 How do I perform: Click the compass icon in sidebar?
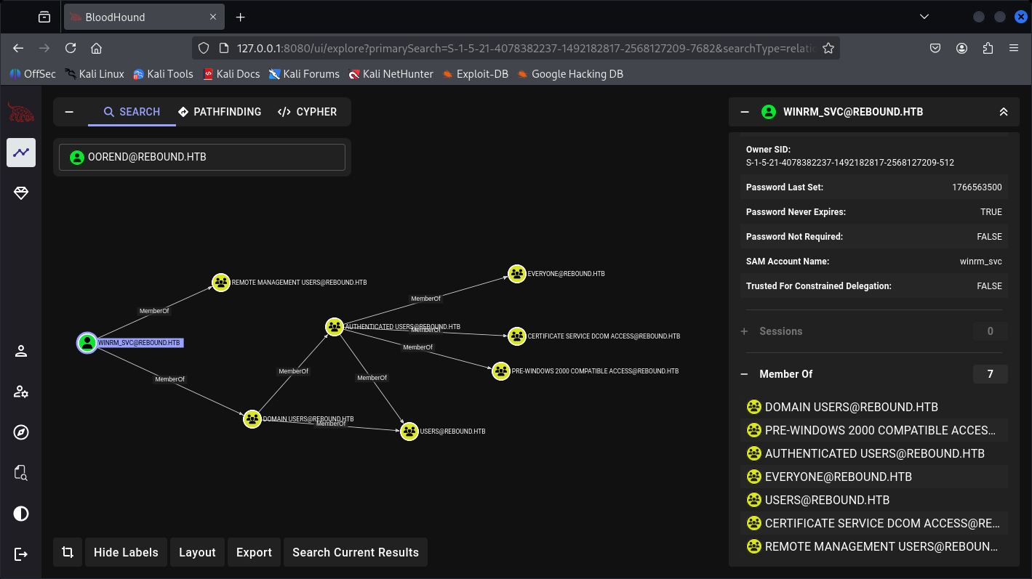pos(21,432)
